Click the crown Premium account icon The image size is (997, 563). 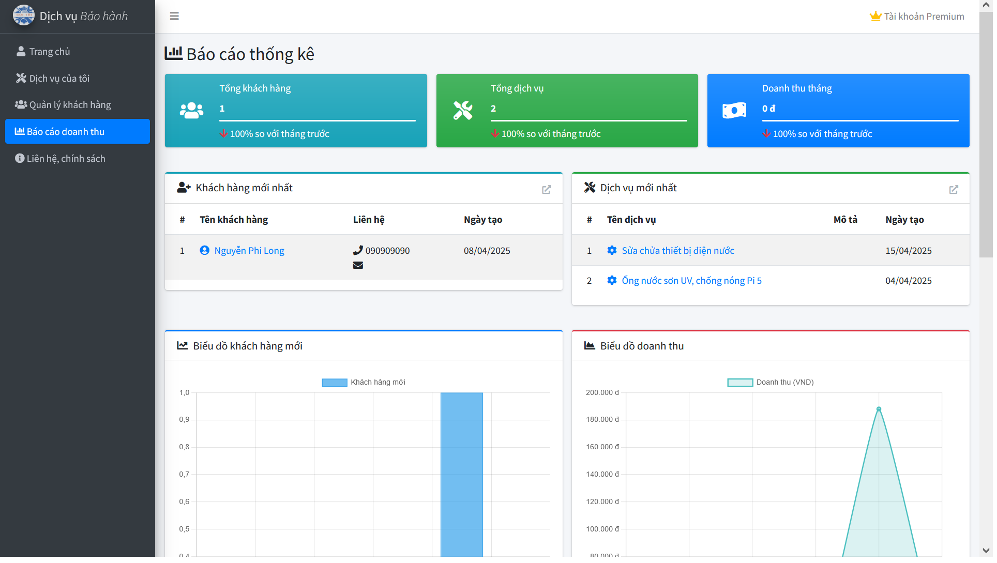click(x=875, y=17)
